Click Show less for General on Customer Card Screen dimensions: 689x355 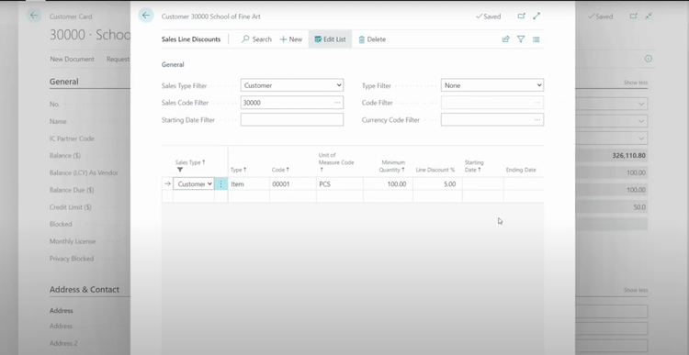coord(636,83)
